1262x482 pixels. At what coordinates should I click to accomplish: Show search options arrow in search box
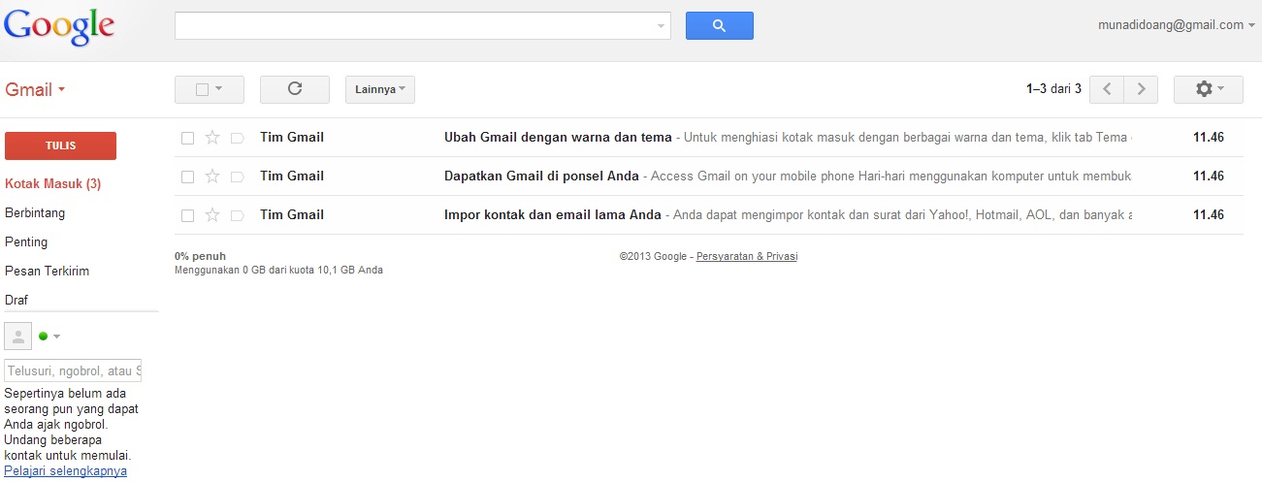(x=662, y=26)
